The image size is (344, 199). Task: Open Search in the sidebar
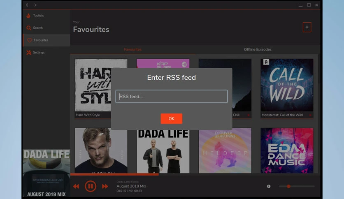[46, 28]
